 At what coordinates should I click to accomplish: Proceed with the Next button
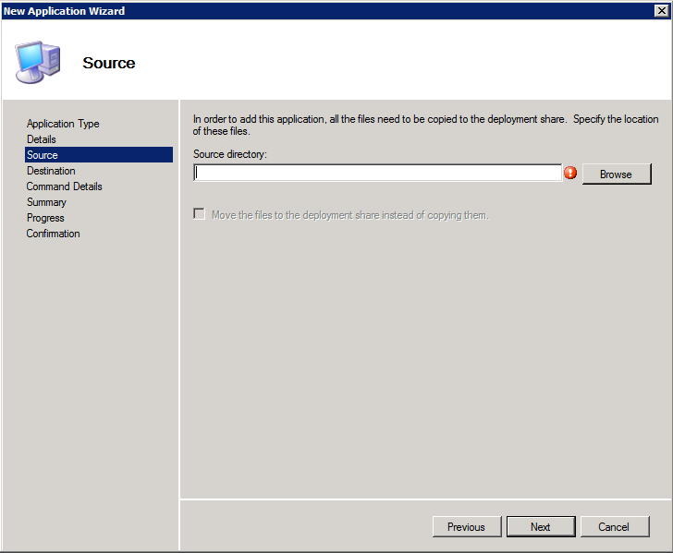(541, 526)
